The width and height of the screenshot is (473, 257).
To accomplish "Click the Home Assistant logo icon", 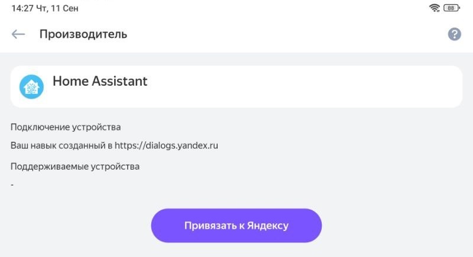I will 31,86.
